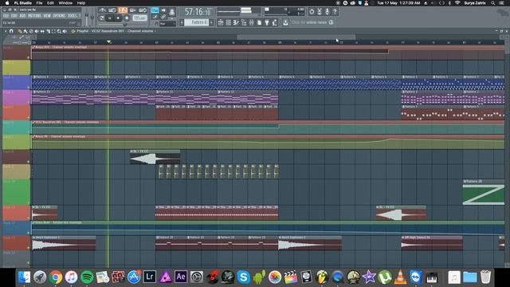Select the Mute tool in Playlist toolbar
This screenshot has width=510, height=287.
point(37,31)
